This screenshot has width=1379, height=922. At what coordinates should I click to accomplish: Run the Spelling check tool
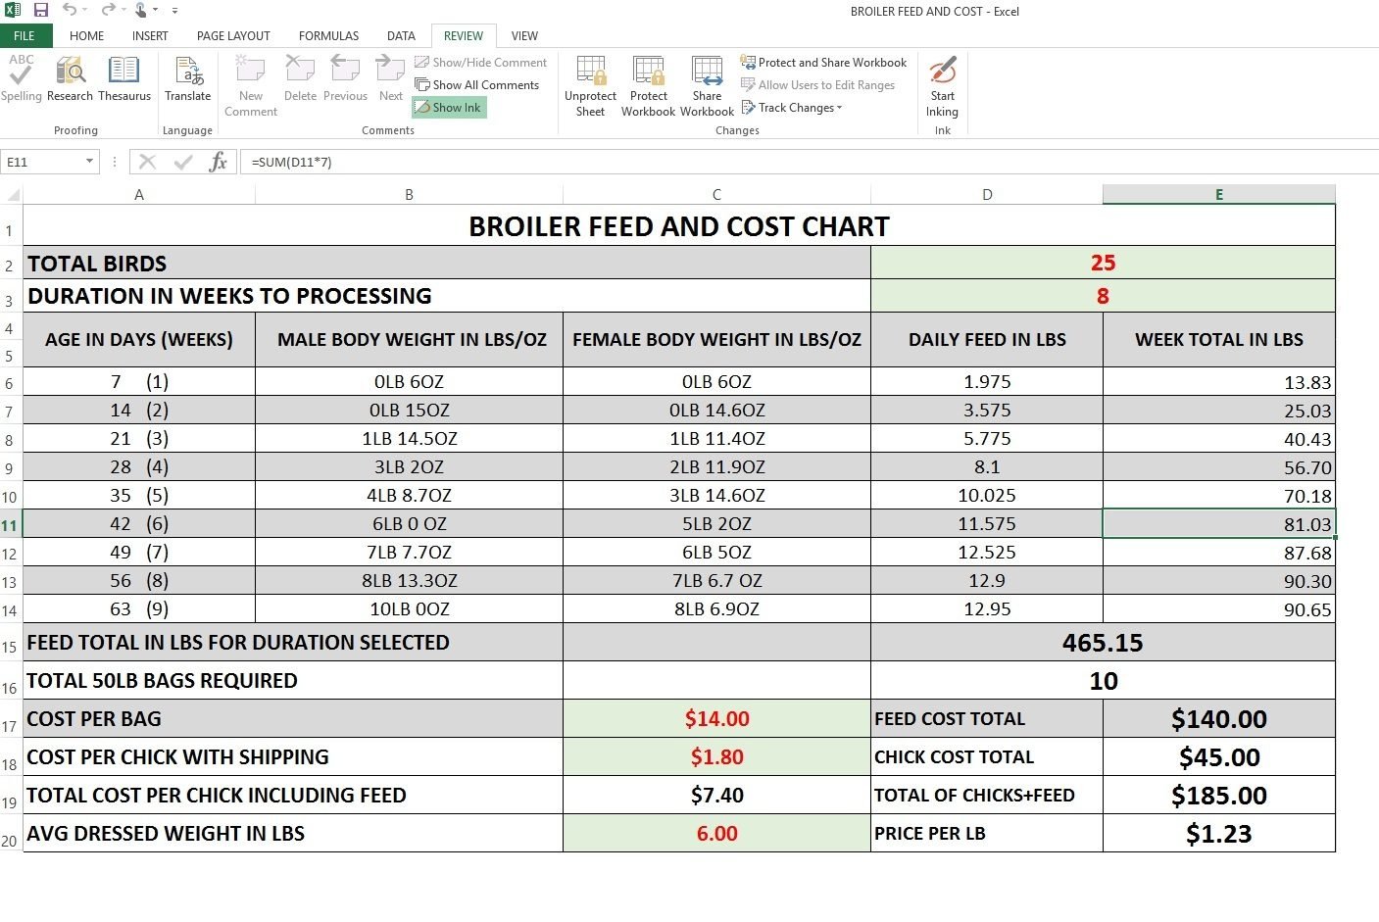point(21,78)
